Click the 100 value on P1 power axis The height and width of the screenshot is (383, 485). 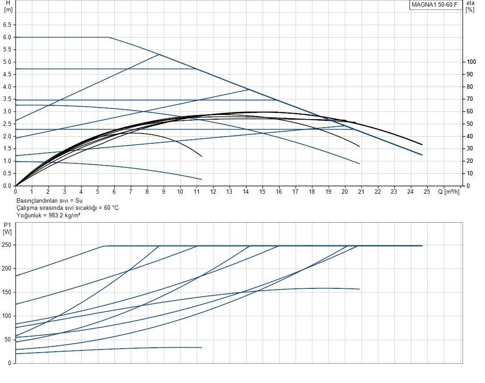click(6, 316)
